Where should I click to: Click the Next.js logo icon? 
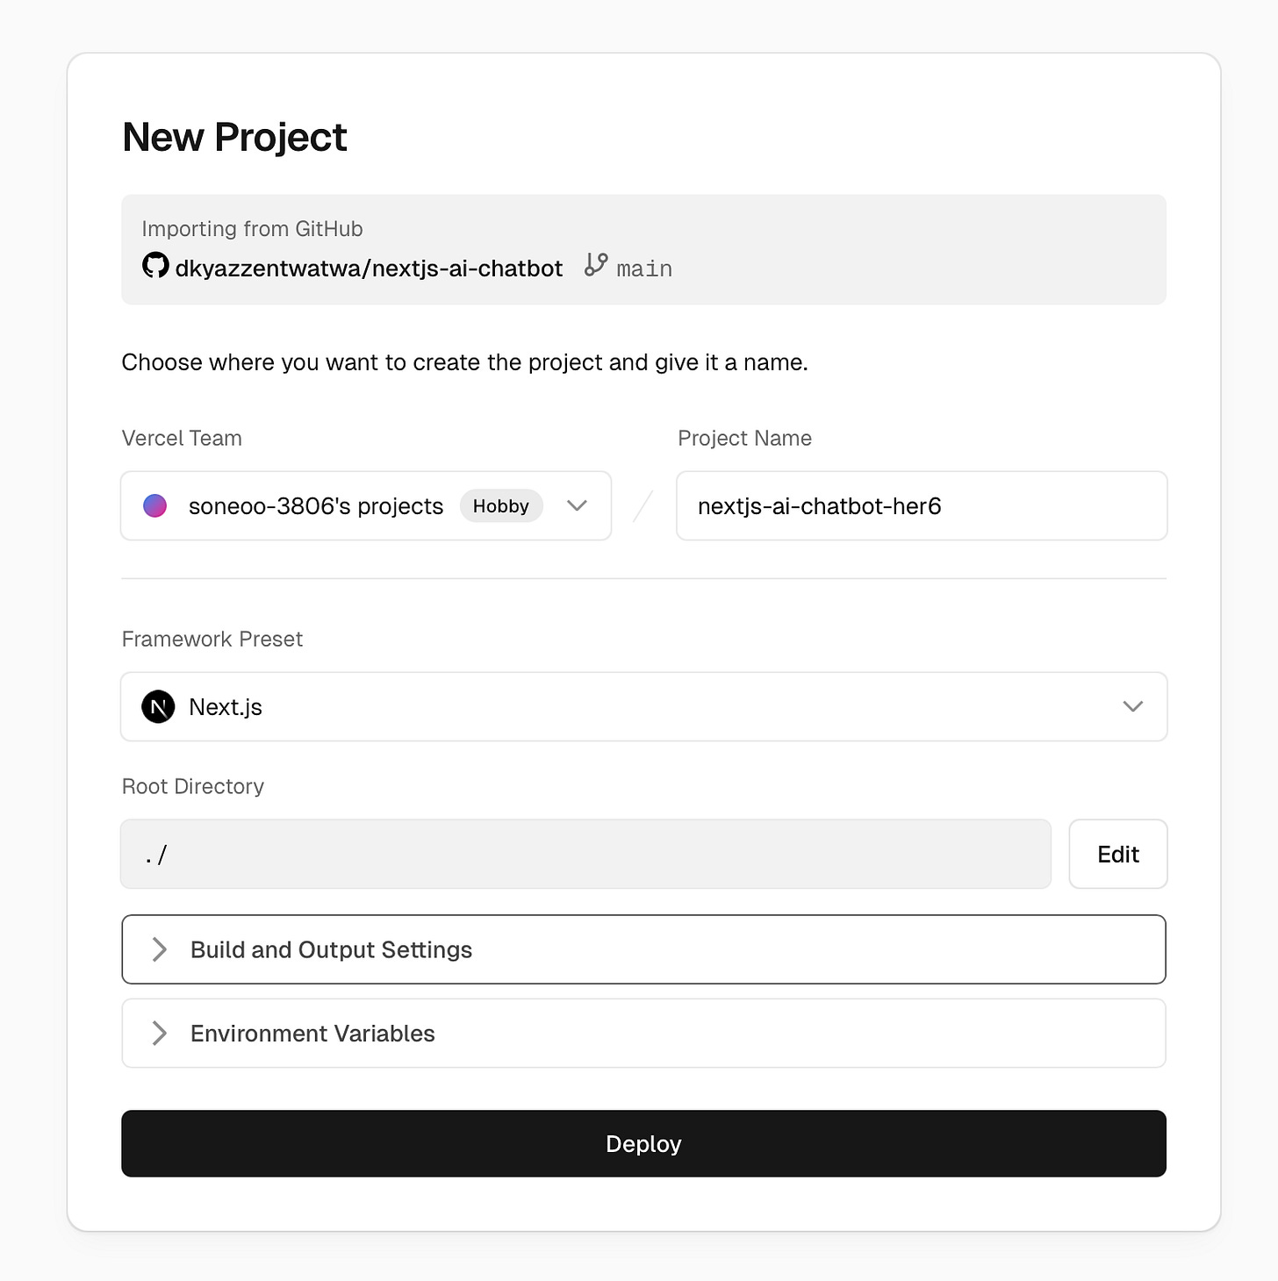(x=158, y=707)
